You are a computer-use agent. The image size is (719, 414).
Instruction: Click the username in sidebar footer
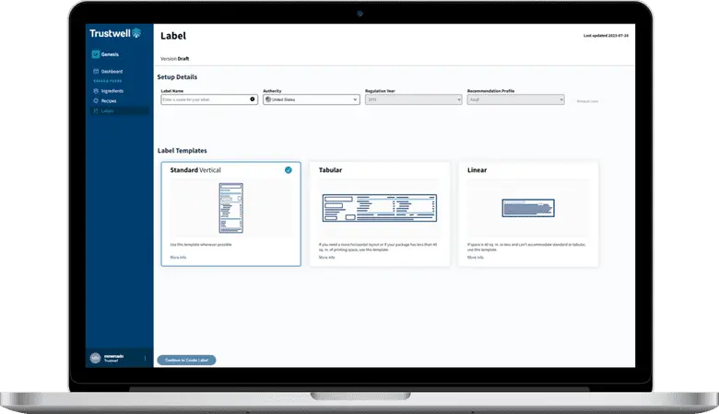click(113, 356)
